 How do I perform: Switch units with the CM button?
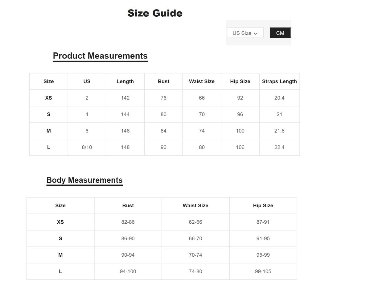pos(280,33)
